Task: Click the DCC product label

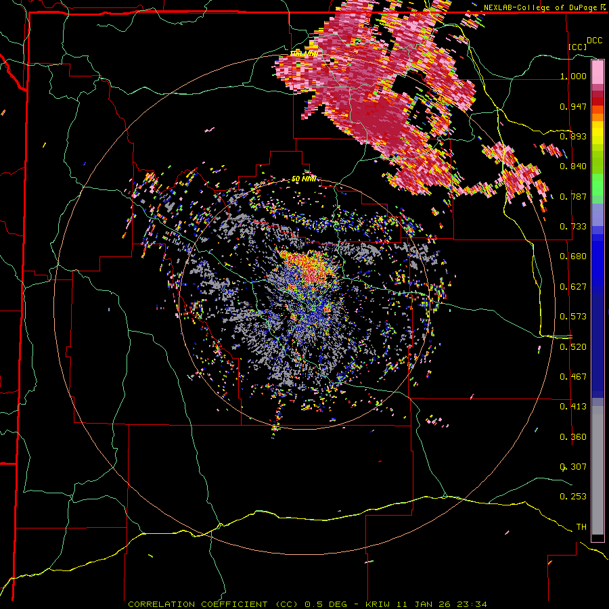Action: (x=595, y=41)
